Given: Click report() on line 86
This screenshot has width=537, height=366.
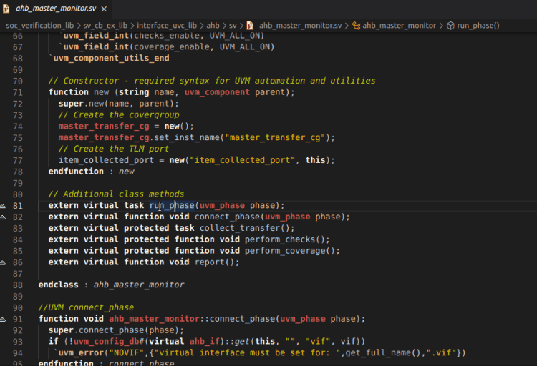Looking at the screenshot, I should click(x=214, y=262).
